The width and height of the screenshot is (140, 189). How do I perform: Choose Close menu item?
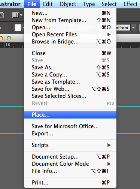[x=70, y=53]
